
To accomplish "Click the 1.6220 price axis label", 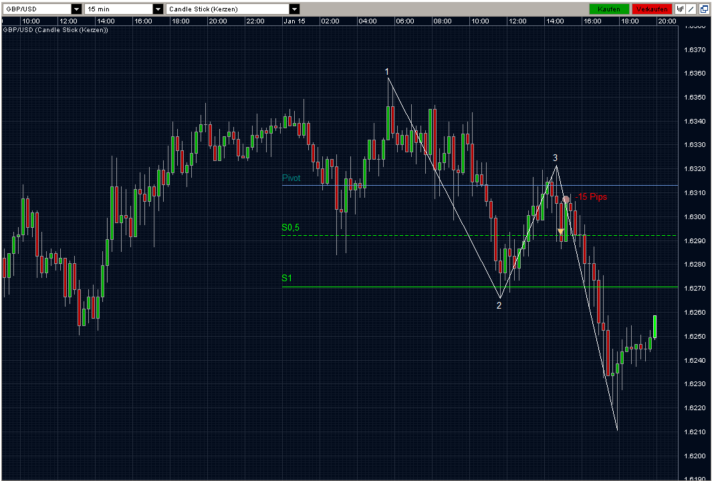I will [695, 408].
